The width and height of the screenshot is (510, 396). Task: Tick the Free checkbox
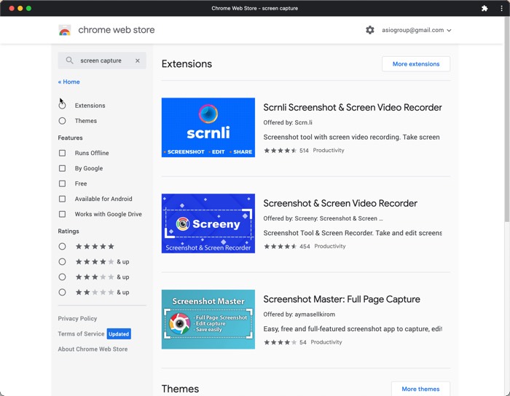[62, 183]
